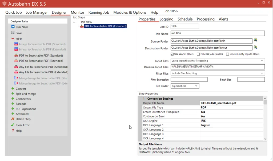273x161 pixels.
Task: Click the Clear Error green checkmark icon
Action: coord(13,125)
